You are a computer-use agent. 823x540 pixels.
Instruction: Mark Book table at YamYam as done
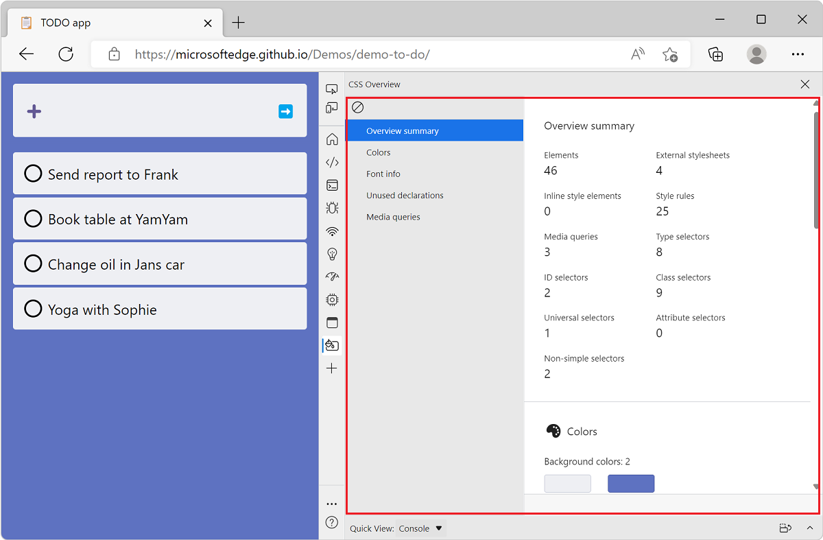(32, 218)
